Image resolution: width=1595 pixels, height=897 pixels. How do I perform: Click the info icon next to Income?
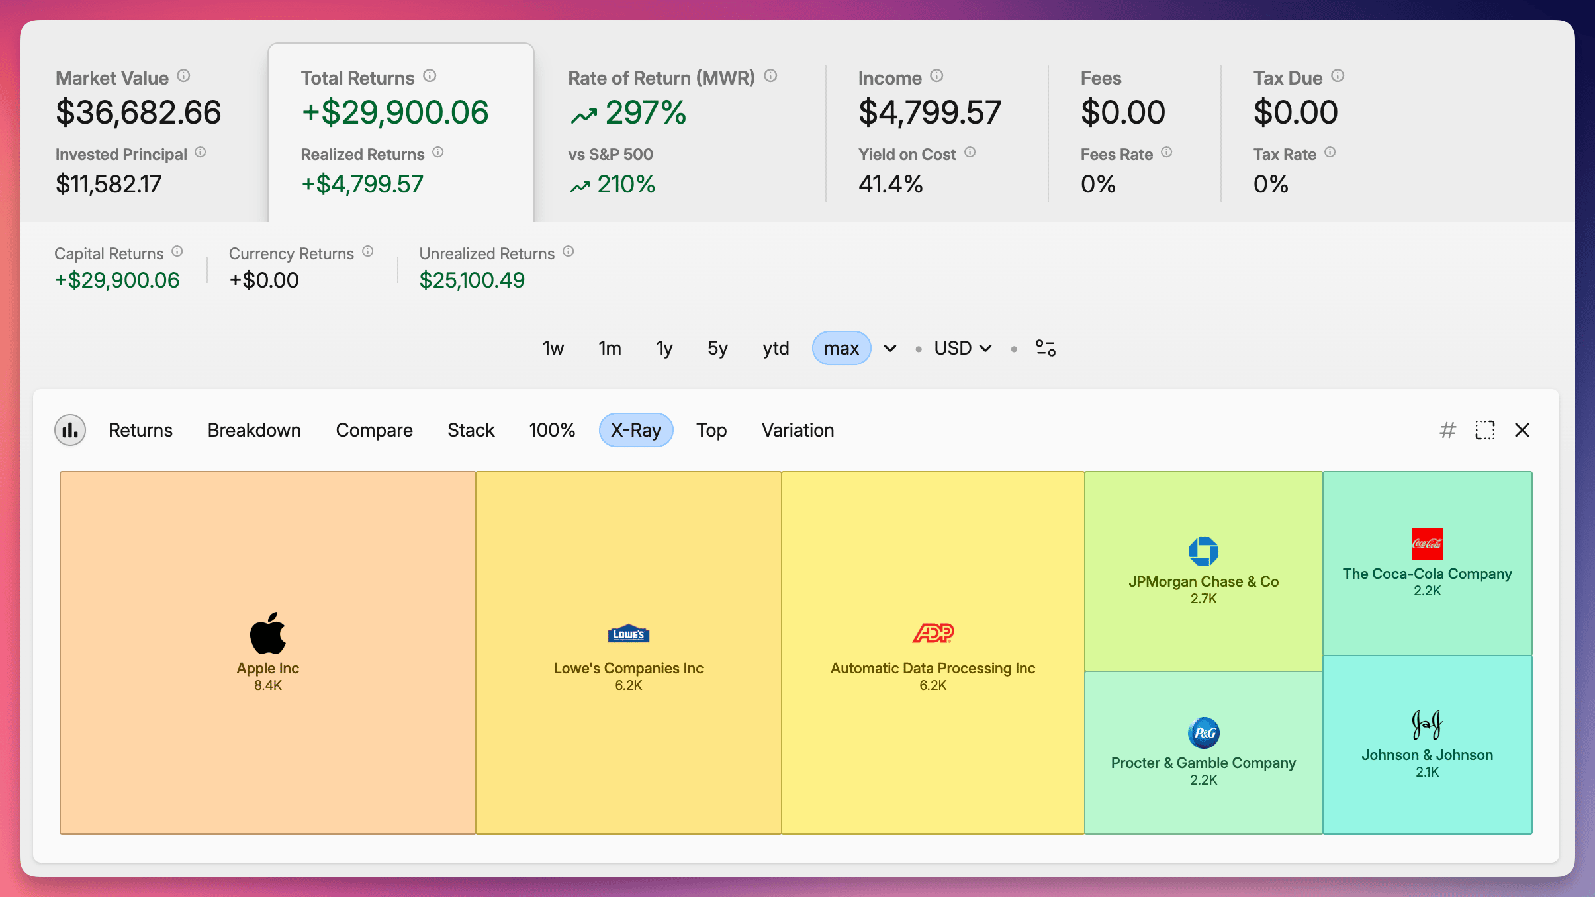[x=937, y=76]
